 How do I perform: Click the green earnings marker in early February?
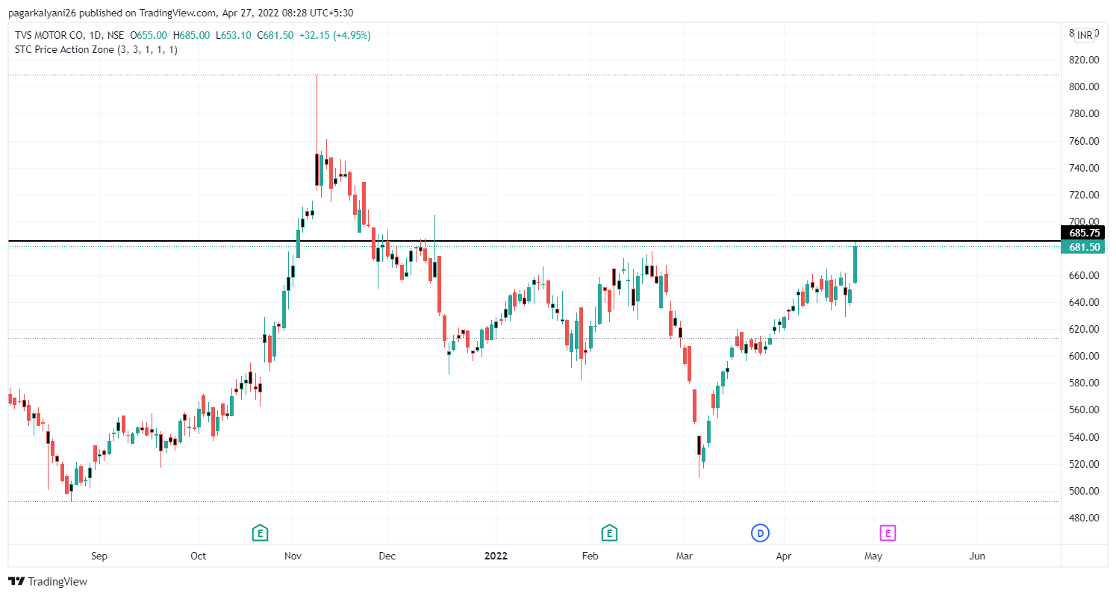(609, 533)
